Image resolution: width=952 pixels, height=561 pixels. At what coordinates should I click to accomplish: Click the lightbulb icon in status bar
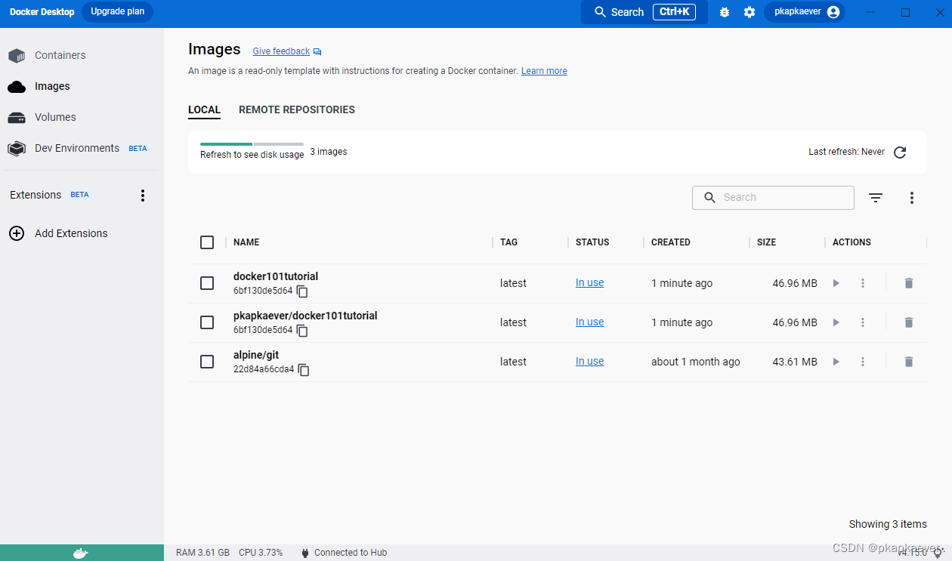[x=938, y=553]
